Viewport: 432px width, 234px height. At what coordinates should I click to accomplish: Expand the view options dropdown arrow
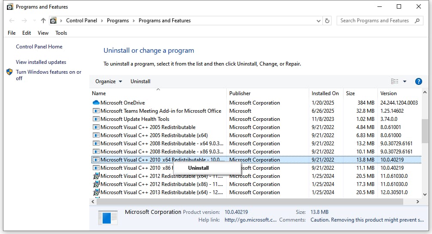coord(405,81)
